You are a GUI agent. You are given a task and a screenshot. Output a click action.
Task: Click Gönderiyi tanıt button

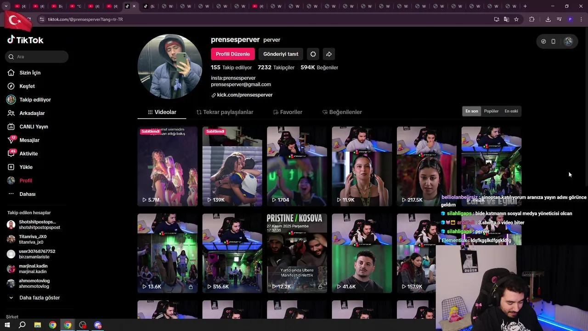[281, 54]
